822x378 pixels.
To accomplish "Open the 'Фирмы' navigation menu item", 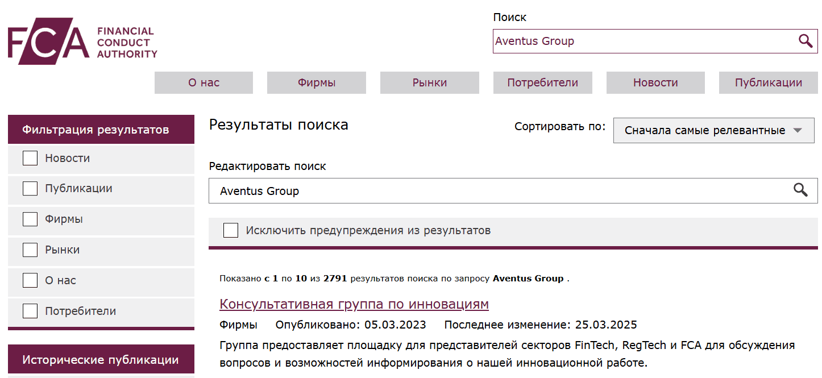I will [x=316, y=82].
